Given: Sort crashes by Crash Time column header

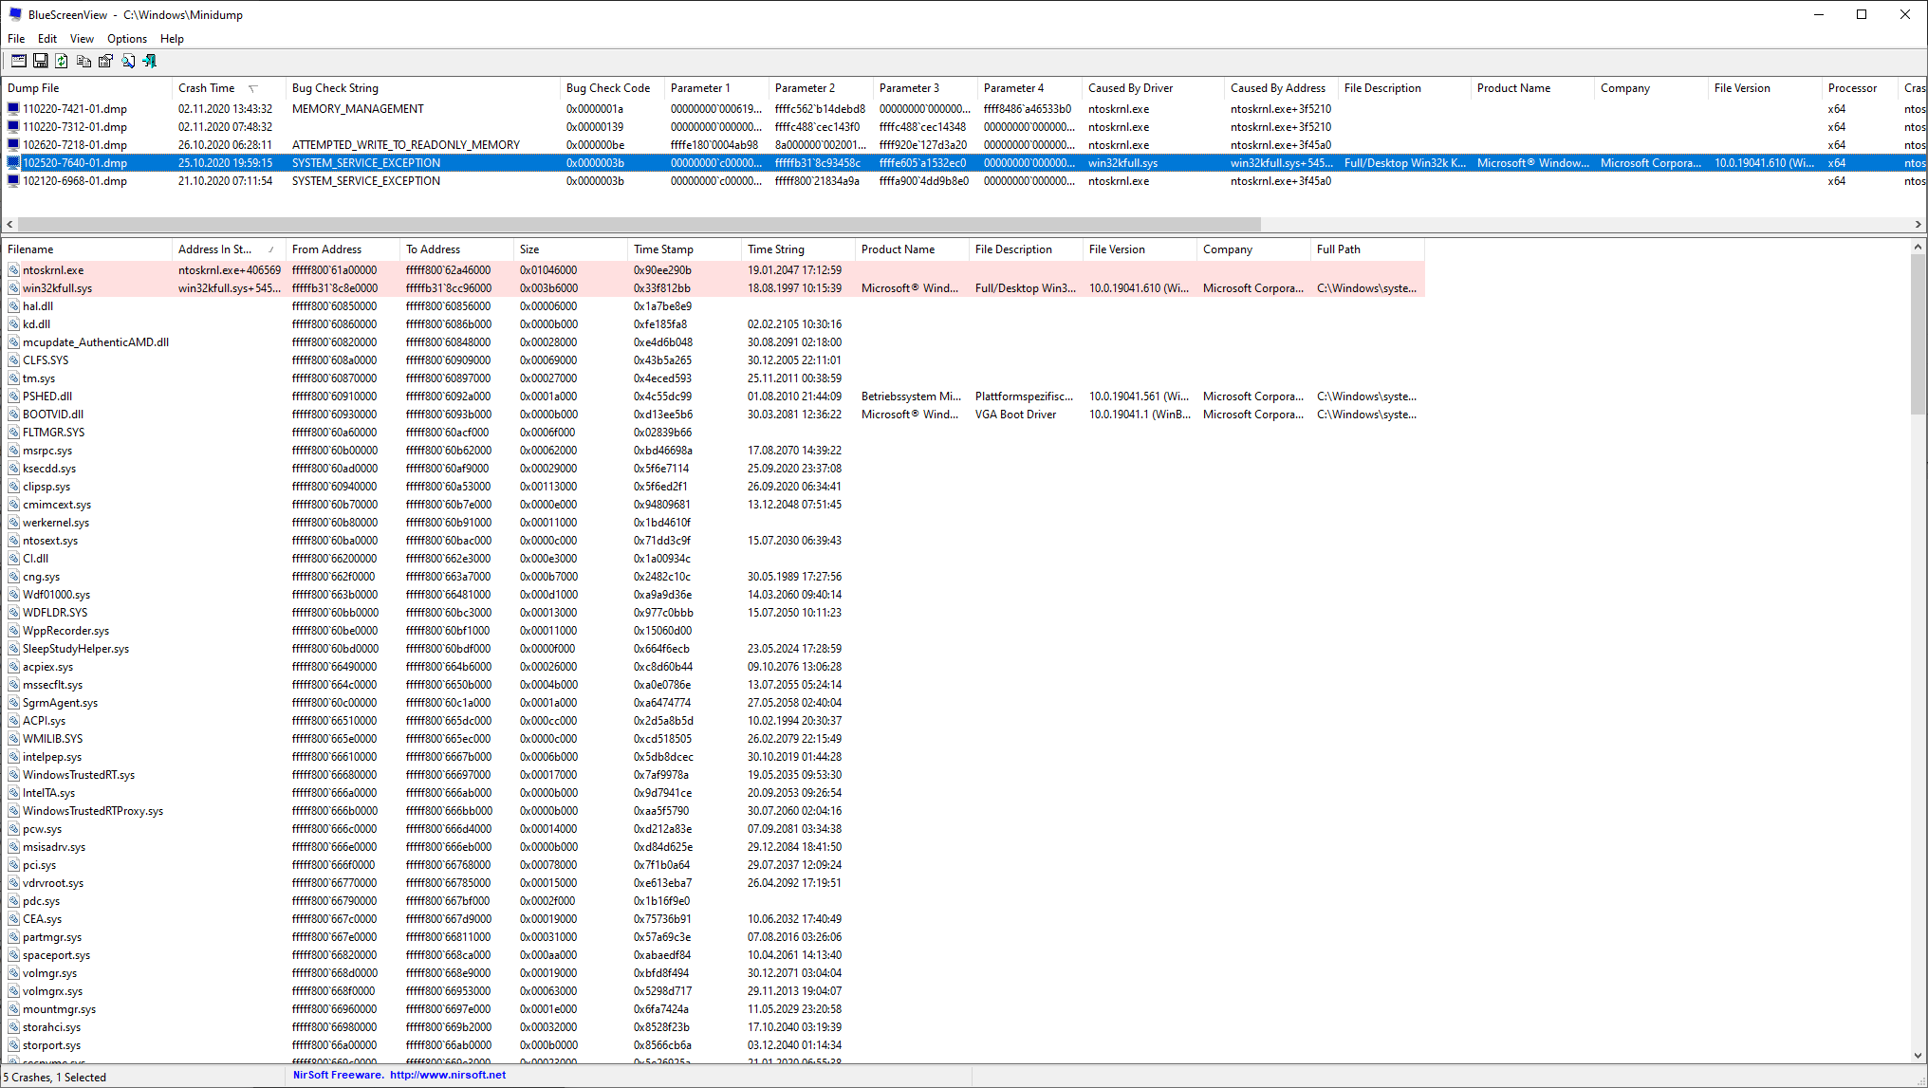Looking at the screenshot, I should (206, 88).
